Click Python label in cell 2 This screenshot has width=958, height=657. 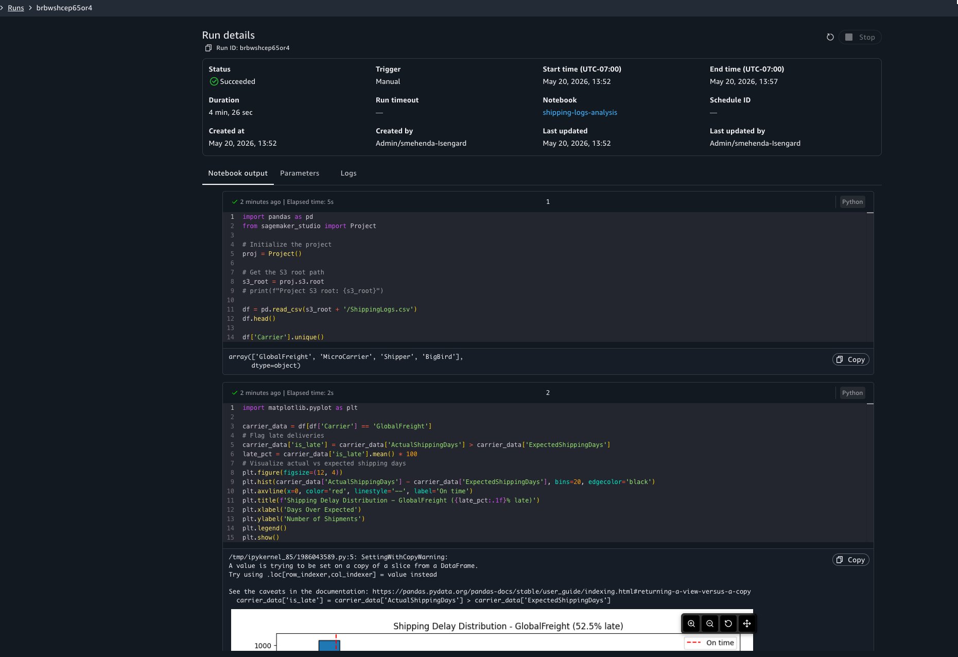[852, 393]
